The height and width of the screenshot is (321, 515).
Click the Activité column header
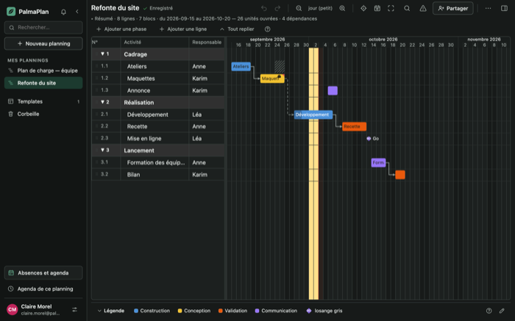(x=154, y=43)
